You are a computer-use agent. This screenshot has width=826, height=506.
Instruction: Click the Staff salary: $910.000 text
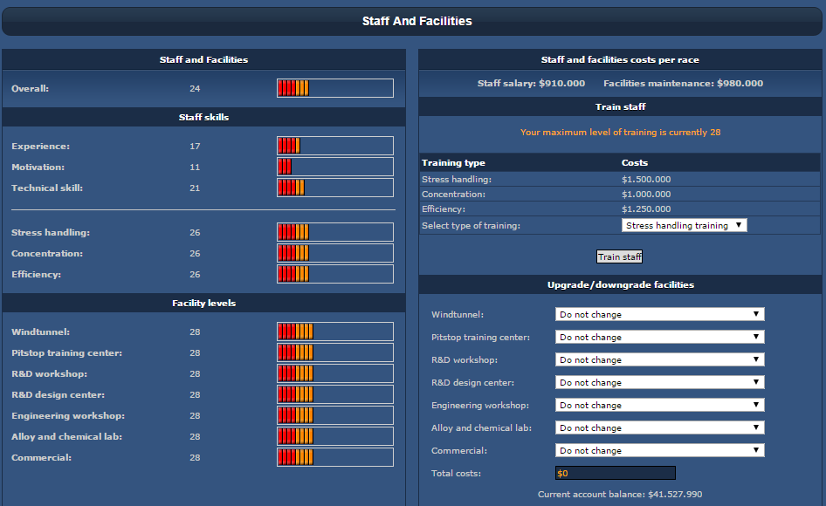531,83
